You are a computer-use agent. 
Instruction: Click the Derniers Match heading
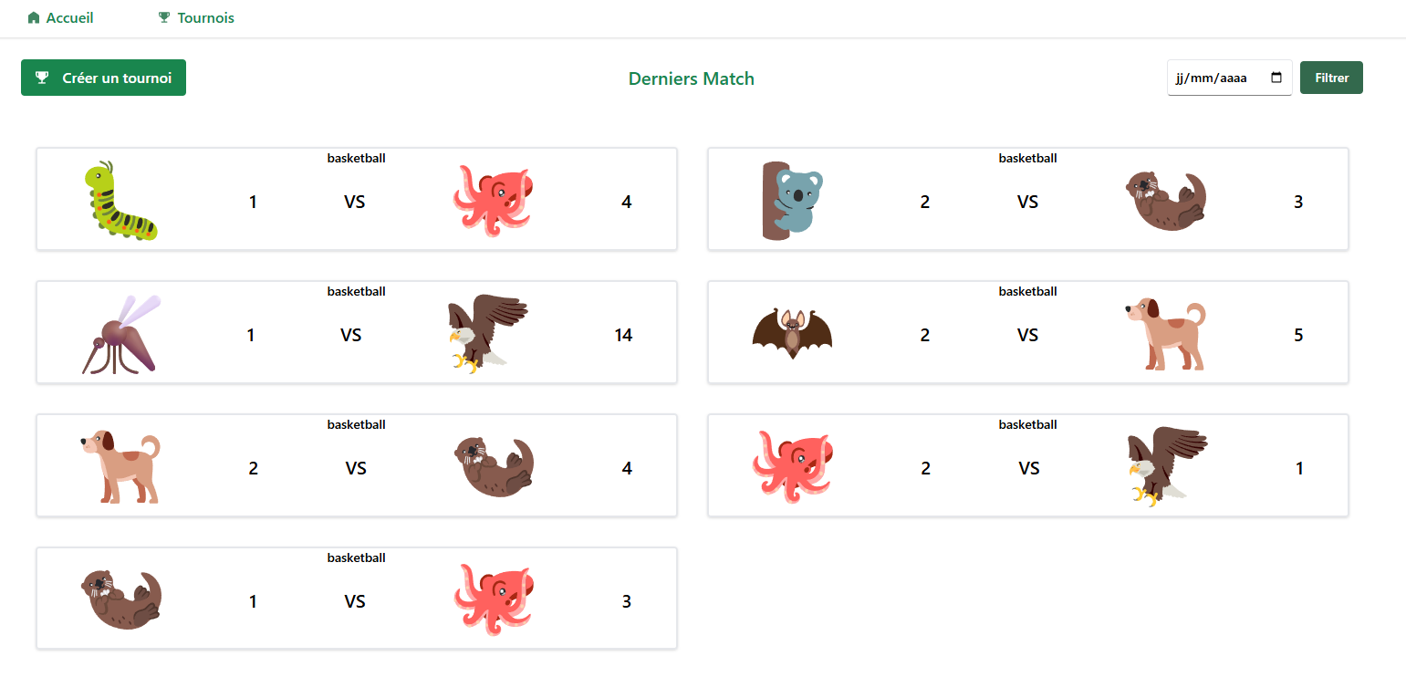tap(691, 79)
